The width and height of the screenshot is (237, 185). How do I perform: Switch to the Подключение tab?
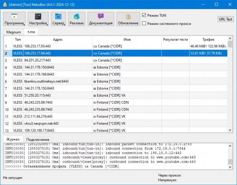pyautogui.click(x=38, y=140)
